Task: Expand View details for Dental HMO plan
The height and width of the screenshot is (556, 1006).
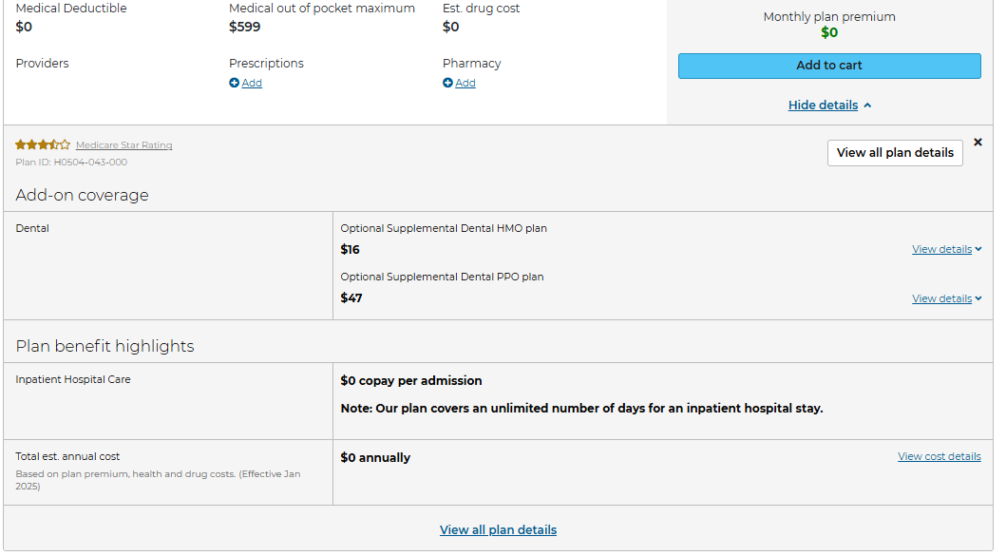Action: 941,249
